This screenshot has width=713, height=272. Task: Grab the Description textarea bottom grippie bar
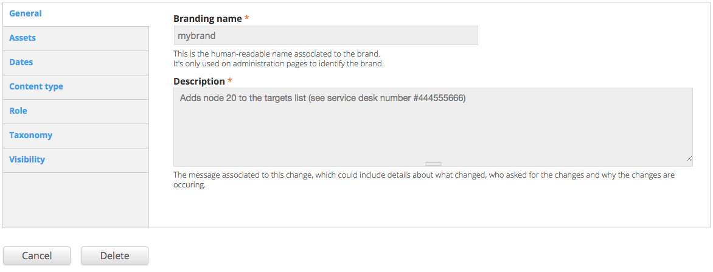point(433,164)
